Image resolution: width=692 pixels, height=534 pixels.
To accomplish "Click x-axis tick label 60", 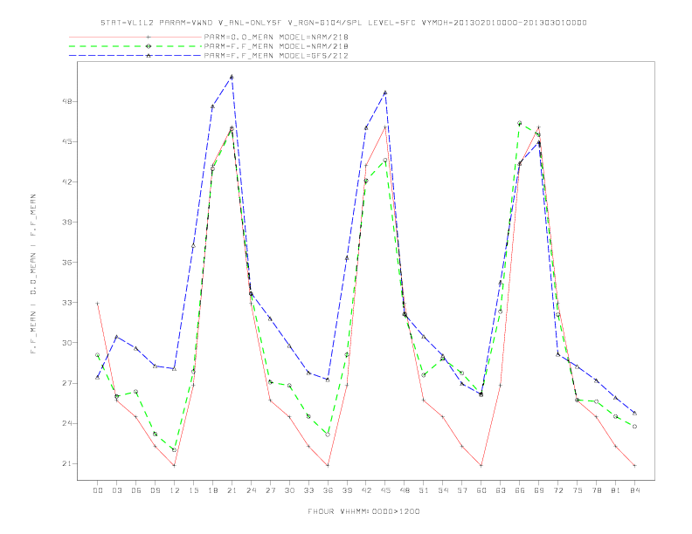I will coord(481,490).
